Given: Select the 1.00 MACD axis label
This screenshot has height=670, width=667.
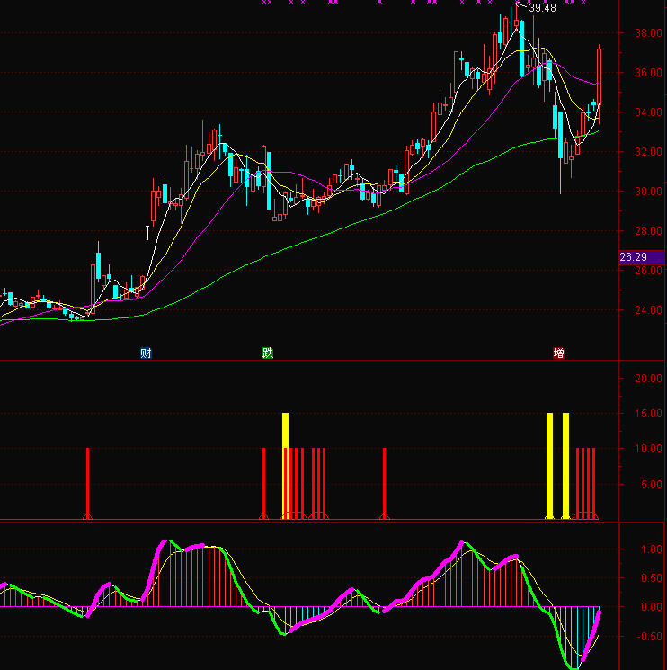Looking at the screenshot, I should point(651,549).
